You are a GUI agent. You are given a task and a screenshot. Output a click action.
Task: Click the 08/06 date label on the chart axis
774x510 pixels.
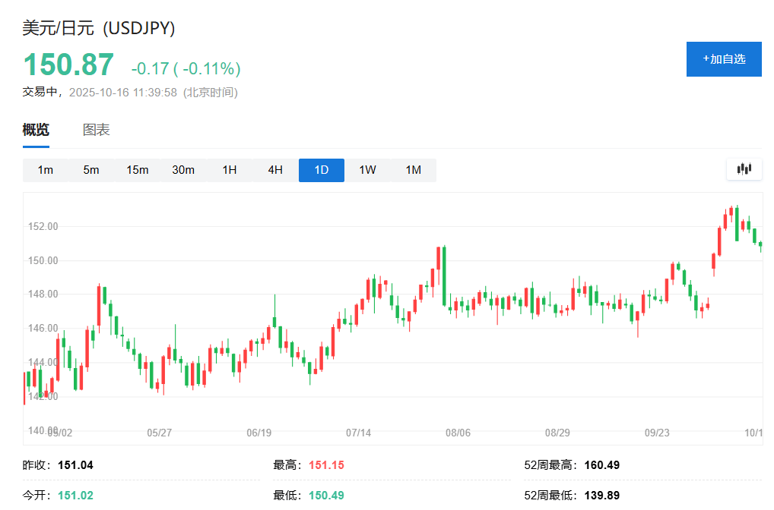[x=458, y=433]
